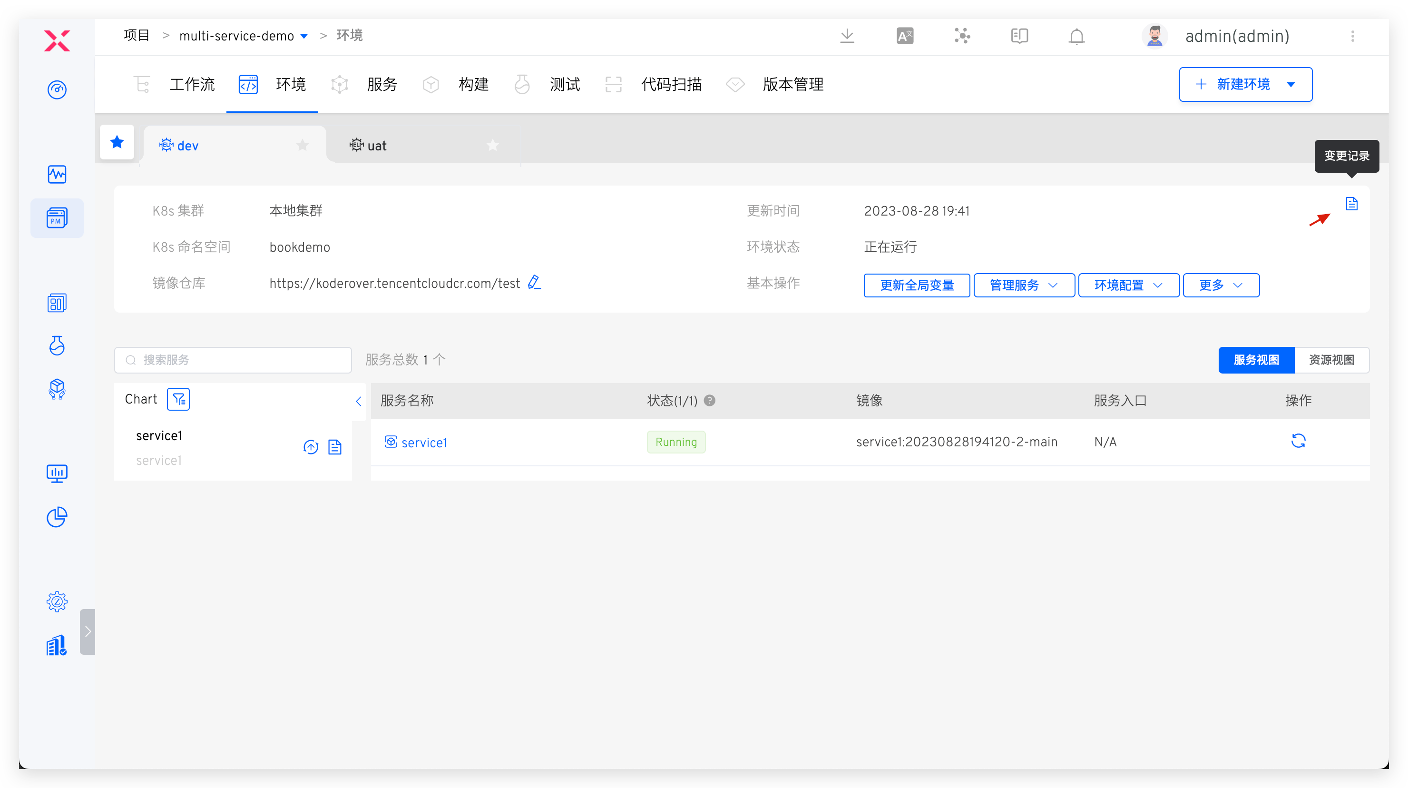Restart service1 using the refresh icon
The image size is (1408, 788).
1299,441
